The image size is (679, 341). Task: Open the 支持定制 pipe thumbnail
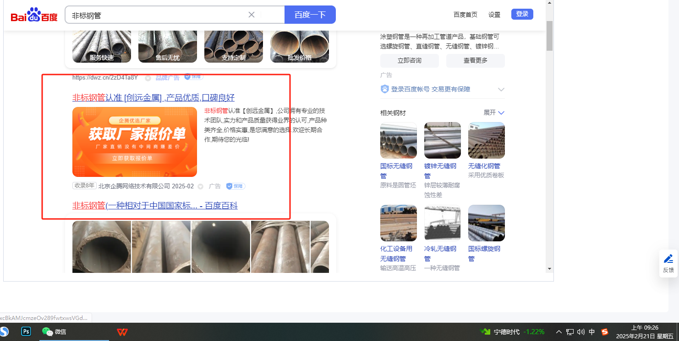click(234, 47)
